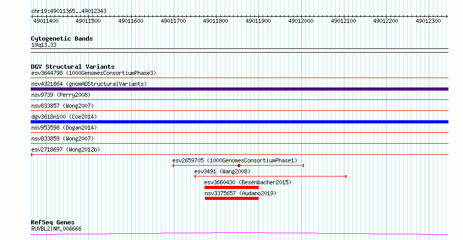
Task: Click the small red block on esv2659705 line
Action: tap(239, 166)
